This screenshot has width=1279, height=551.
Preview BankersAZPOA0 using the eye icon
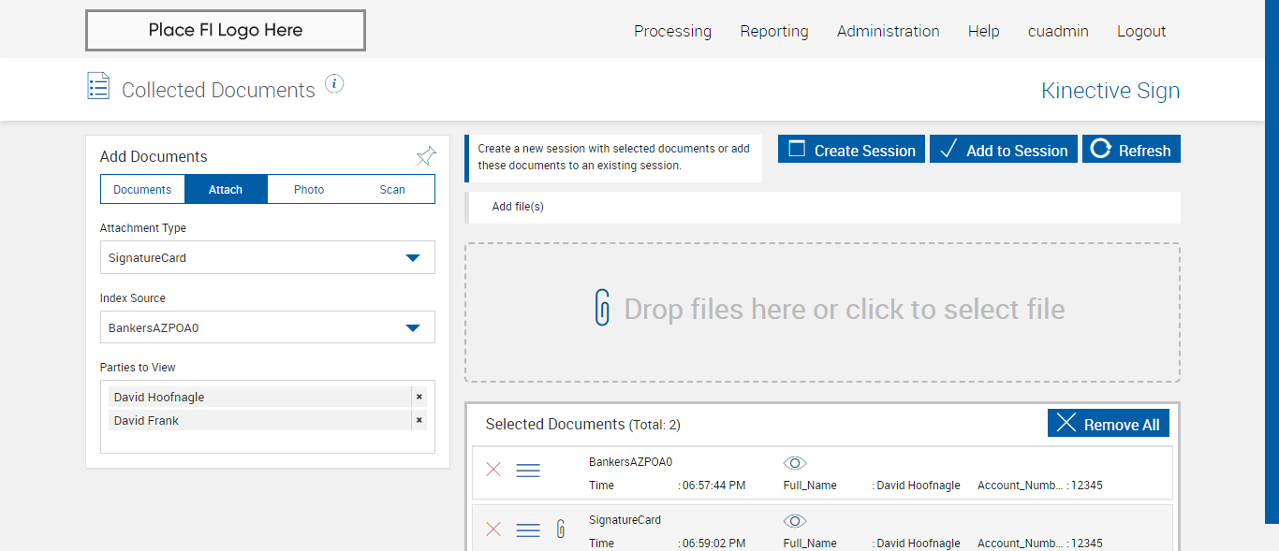795,463
